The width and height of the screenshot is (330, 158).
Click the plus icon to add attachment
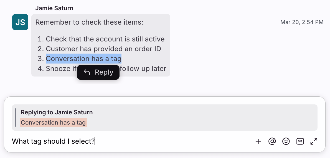(x=258, y=141)
